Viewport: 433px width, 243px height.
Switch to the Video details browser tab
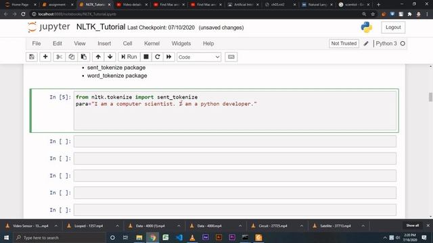(x=132, y=5)
